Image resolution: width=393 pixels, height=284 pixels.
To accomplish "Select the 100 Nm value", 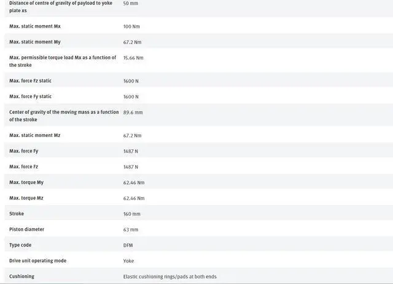I will [x=132, y=26].
